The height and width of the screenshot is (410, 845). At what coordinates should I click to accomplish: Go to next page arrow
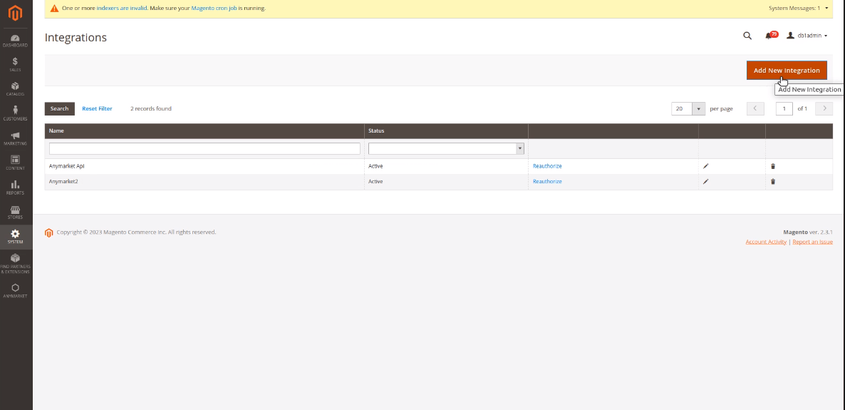pos(824,108)
